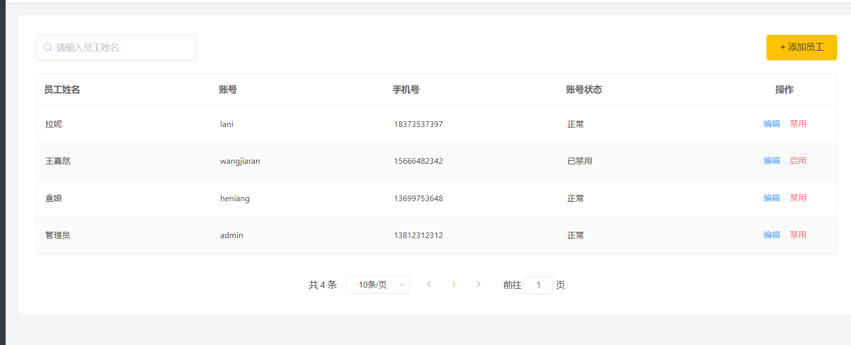Disable the admin account
The image size is (851, 345).
click(x=798, y=235)
